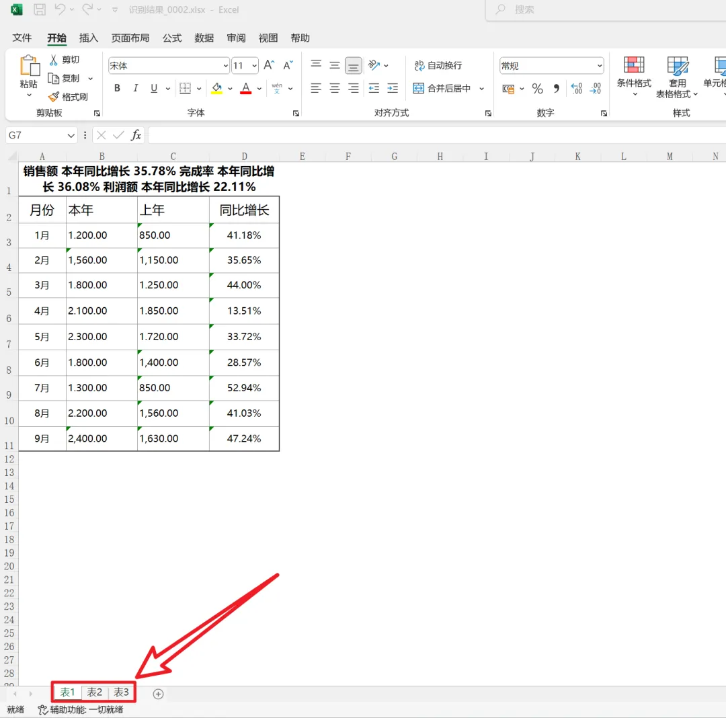Open the Insert (插入) tab
Viewport: 726px width, 718px height.
(89, 38)
